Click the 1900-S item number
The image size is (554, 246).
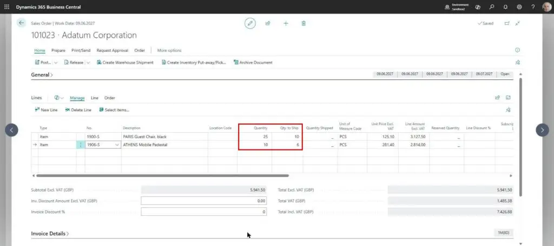click(x=93, y=136)
